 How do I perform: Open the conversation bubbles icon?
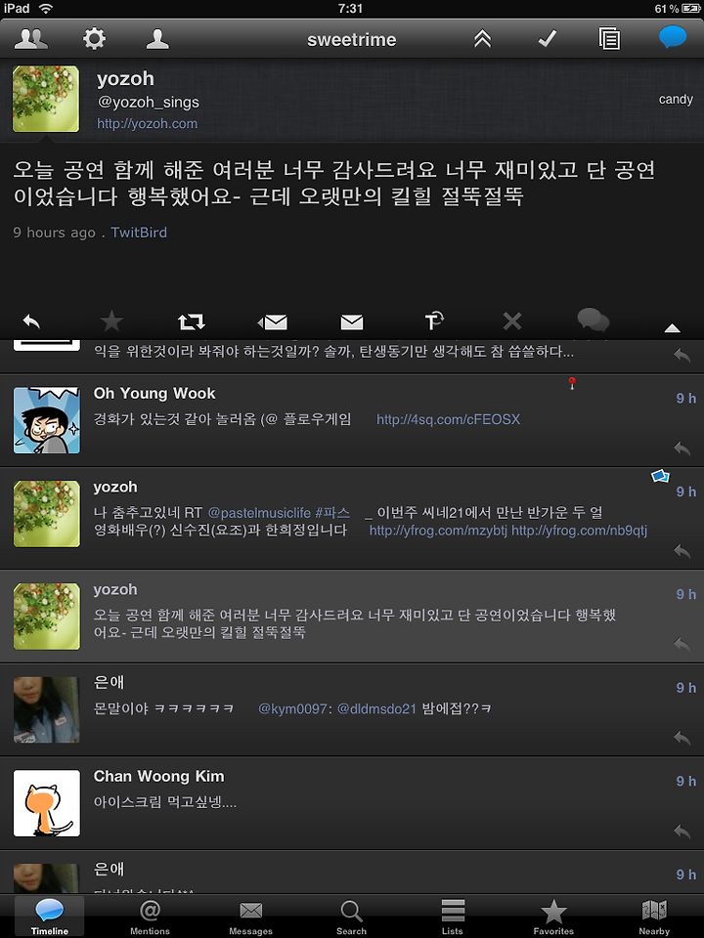[x=593, y=320]
